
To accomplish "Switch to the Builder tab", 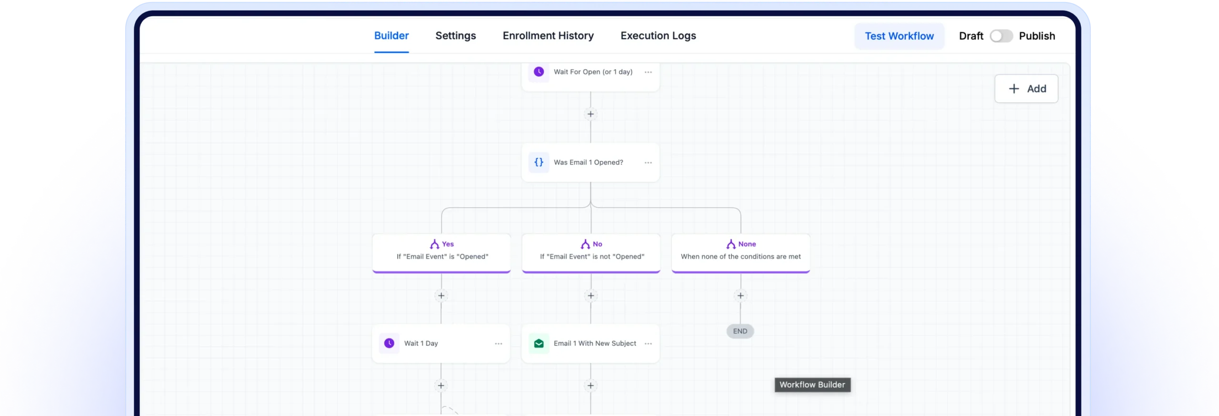I will [391, 36].
